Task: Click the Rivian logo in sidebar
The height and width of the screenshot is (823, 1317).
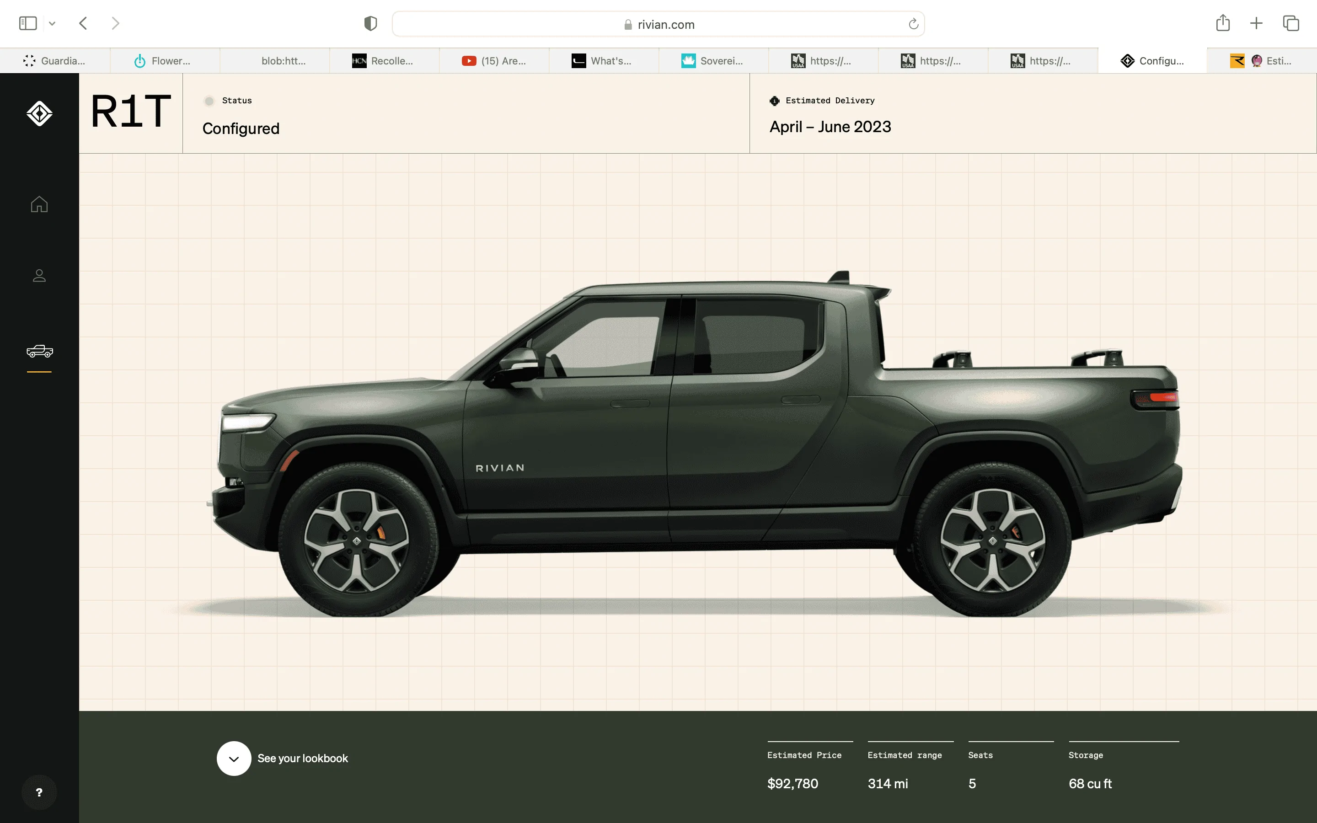Action: [x=39, y=113]
